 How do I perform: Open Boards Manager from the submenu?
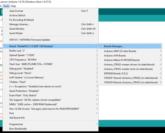coord(129,46)
